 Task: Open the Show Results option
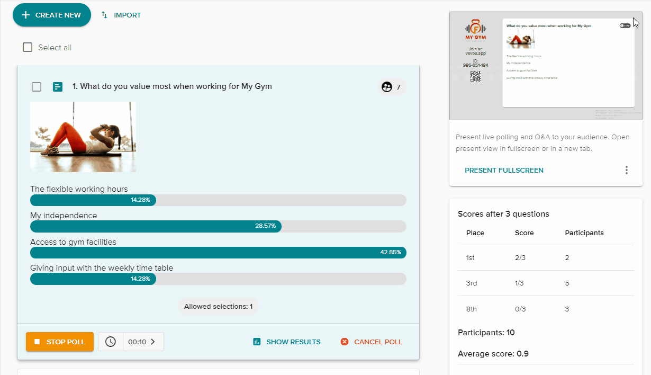(293, 342)
